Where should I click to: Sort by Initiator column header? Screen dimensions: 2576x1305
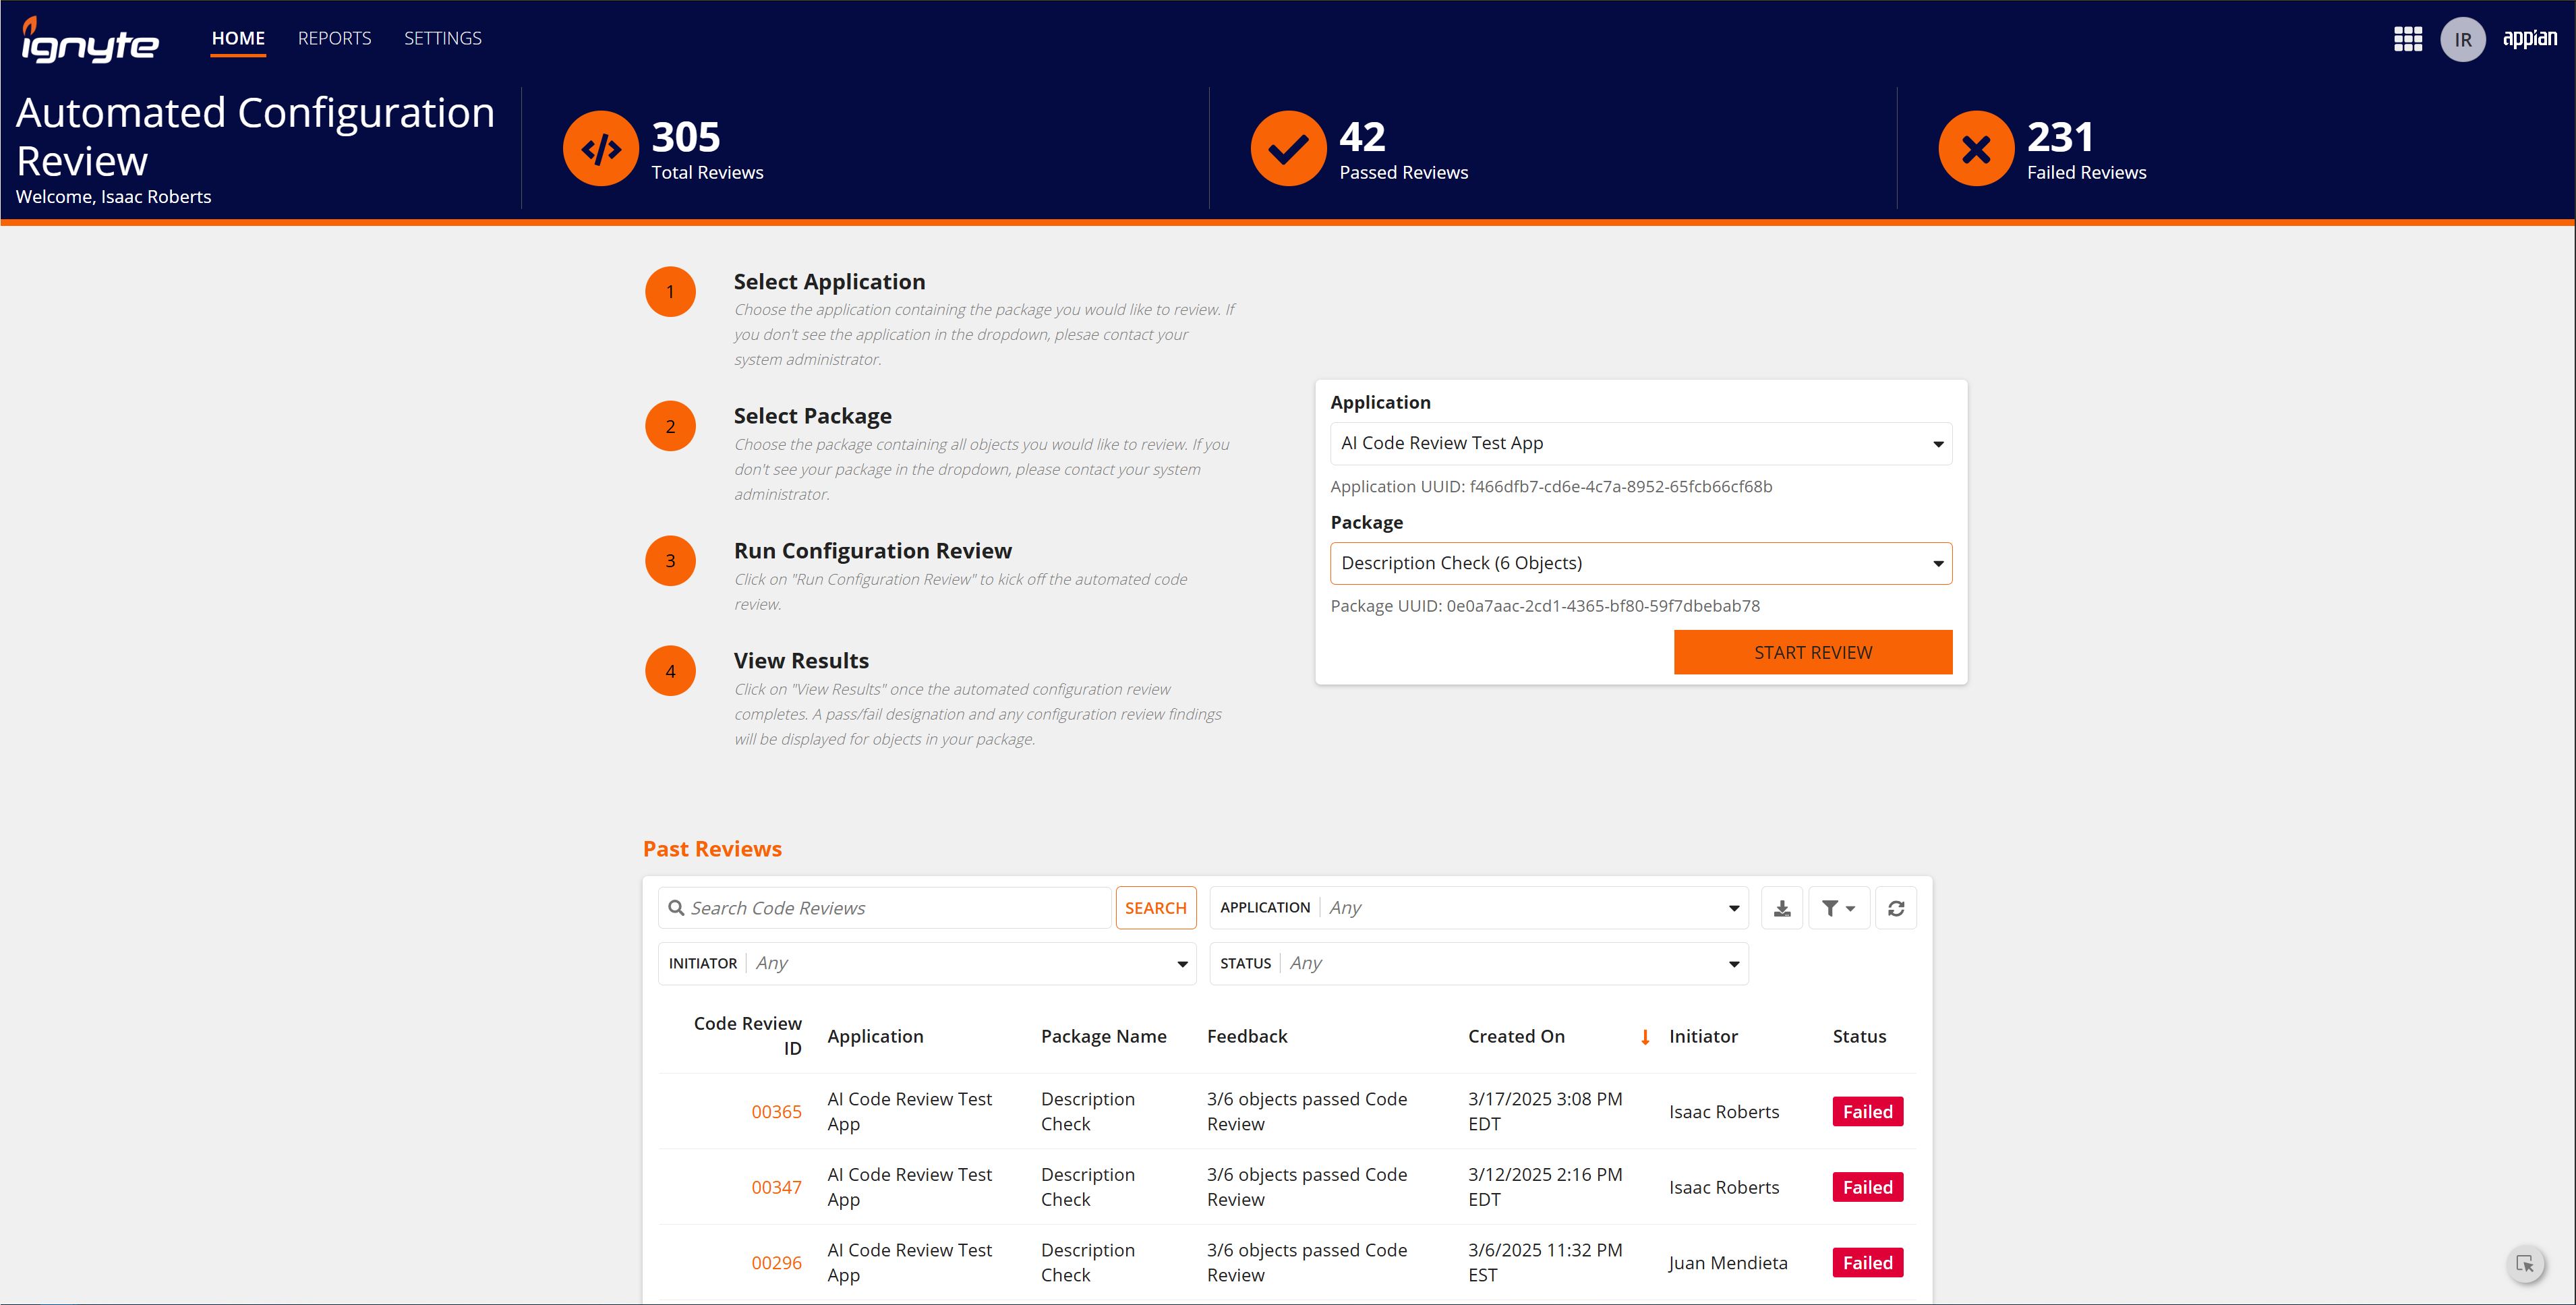click(1703, 1036)
